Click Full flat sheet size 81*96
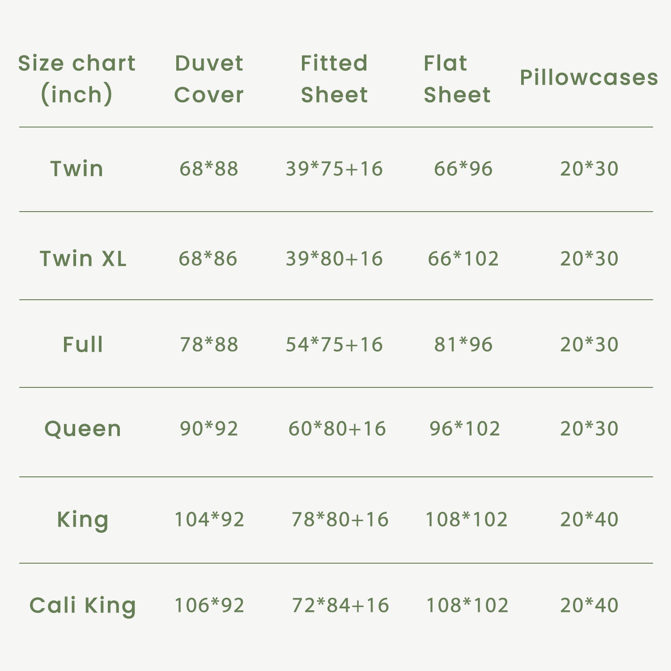The image size is (671, 671). tap(463, 344)
